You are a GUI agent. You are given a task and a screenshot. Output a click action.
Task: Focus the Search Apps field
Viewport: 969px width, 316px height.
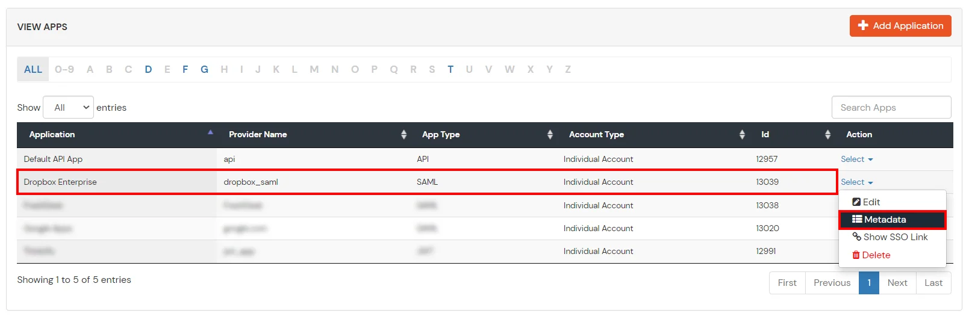891,107
